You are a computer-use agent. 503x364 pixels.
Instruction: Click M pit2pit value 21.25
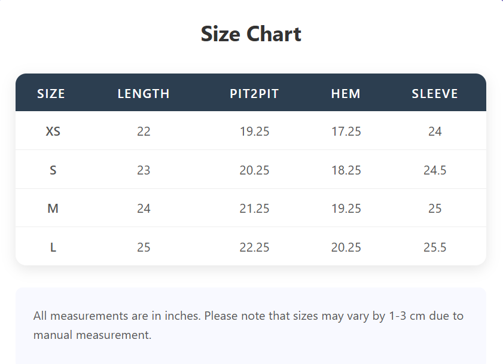tap(255, 209)
